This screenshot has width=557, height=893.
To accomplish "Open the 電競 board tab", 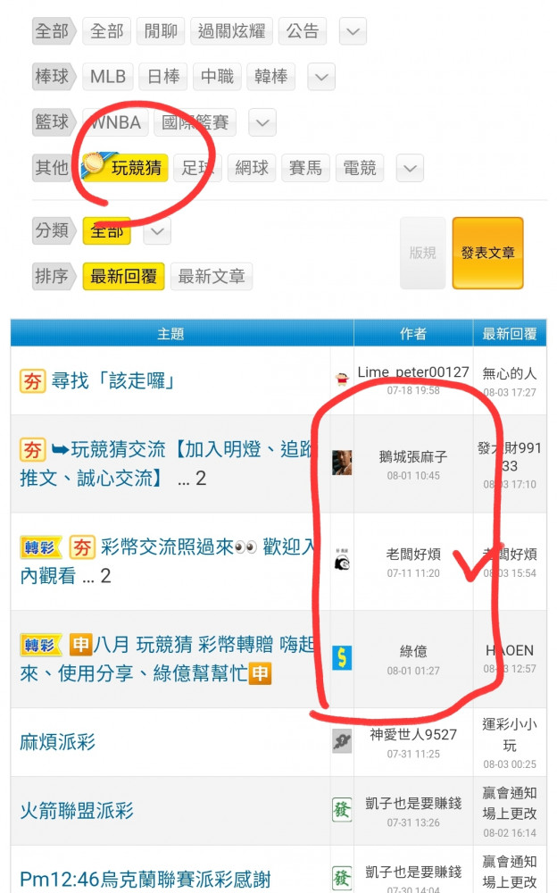I will (360, 168).
